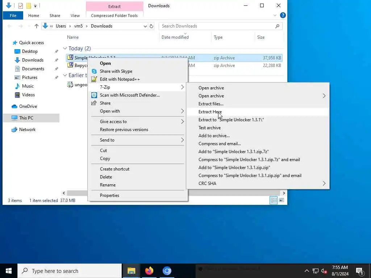Click the Microsoft Defender shield icon
371x278 pixels.
pos(94,95)
